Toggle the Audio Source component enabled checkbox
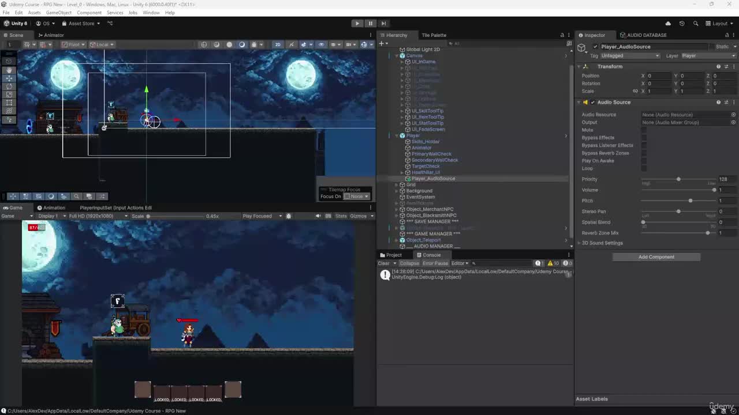739x415 pixels. coord(592,102)
